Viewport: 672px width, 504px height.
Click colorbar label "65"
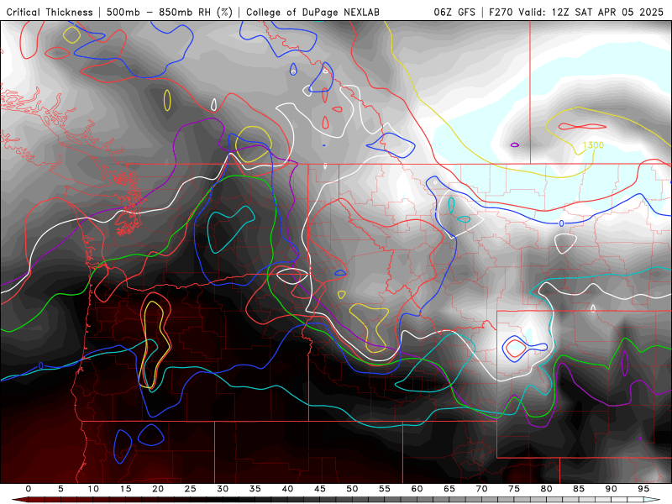(449, 489)
